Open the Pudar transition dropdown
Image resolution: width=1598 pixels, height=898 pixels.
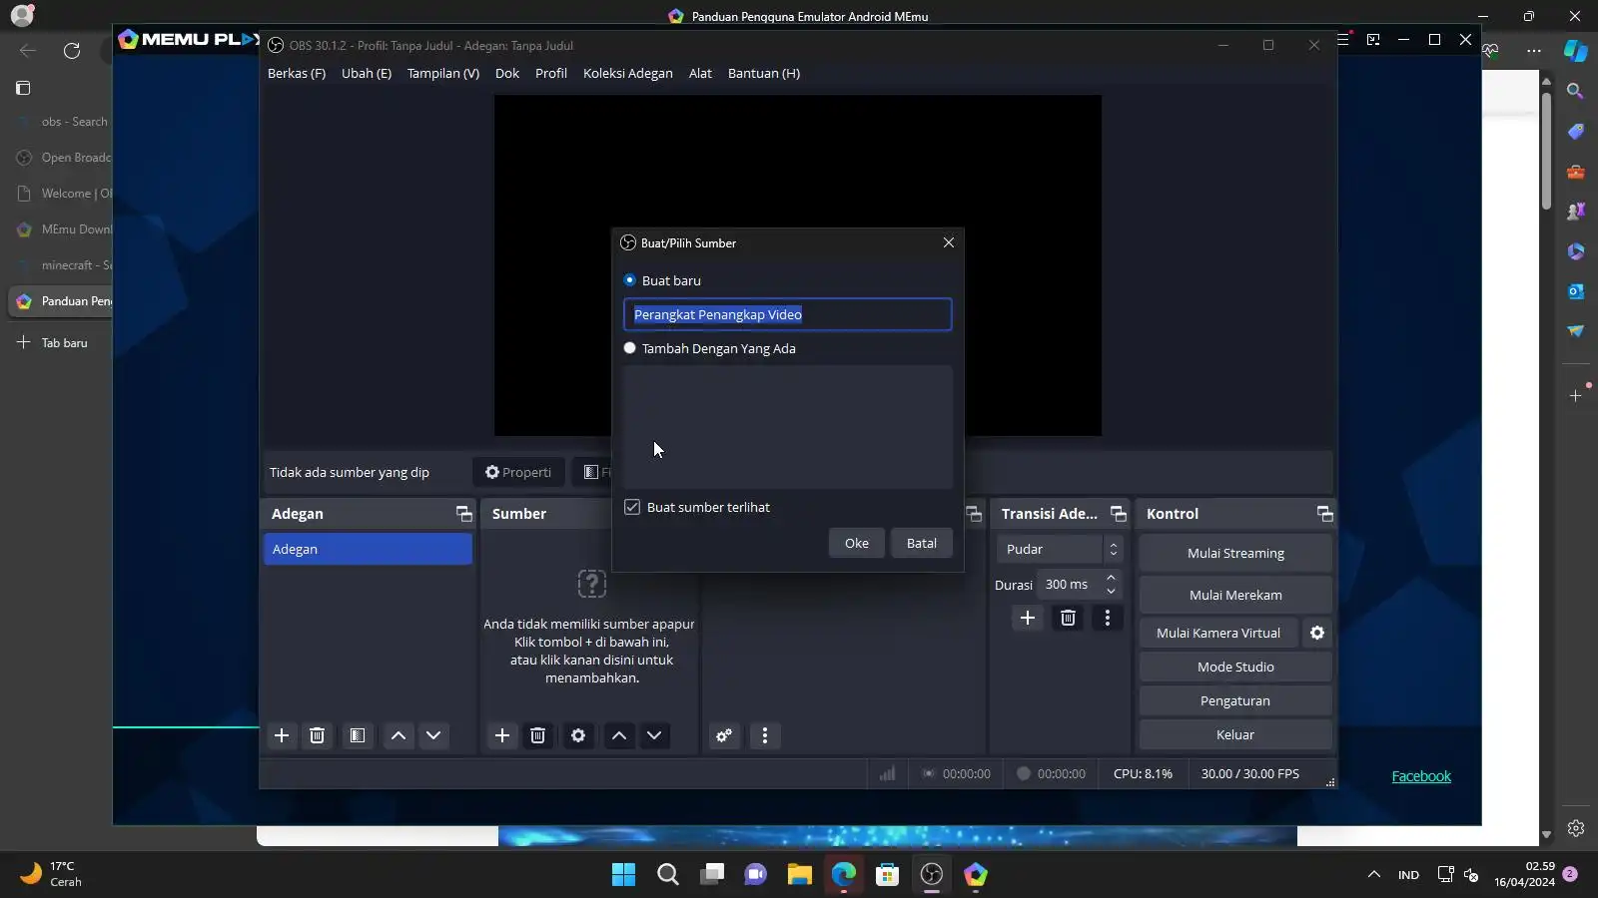pyautogui.click(x=1060, y=549)
